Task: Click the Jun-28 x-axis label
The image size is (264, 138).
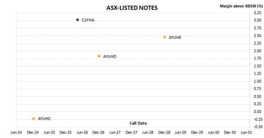Action: point(148,132)
